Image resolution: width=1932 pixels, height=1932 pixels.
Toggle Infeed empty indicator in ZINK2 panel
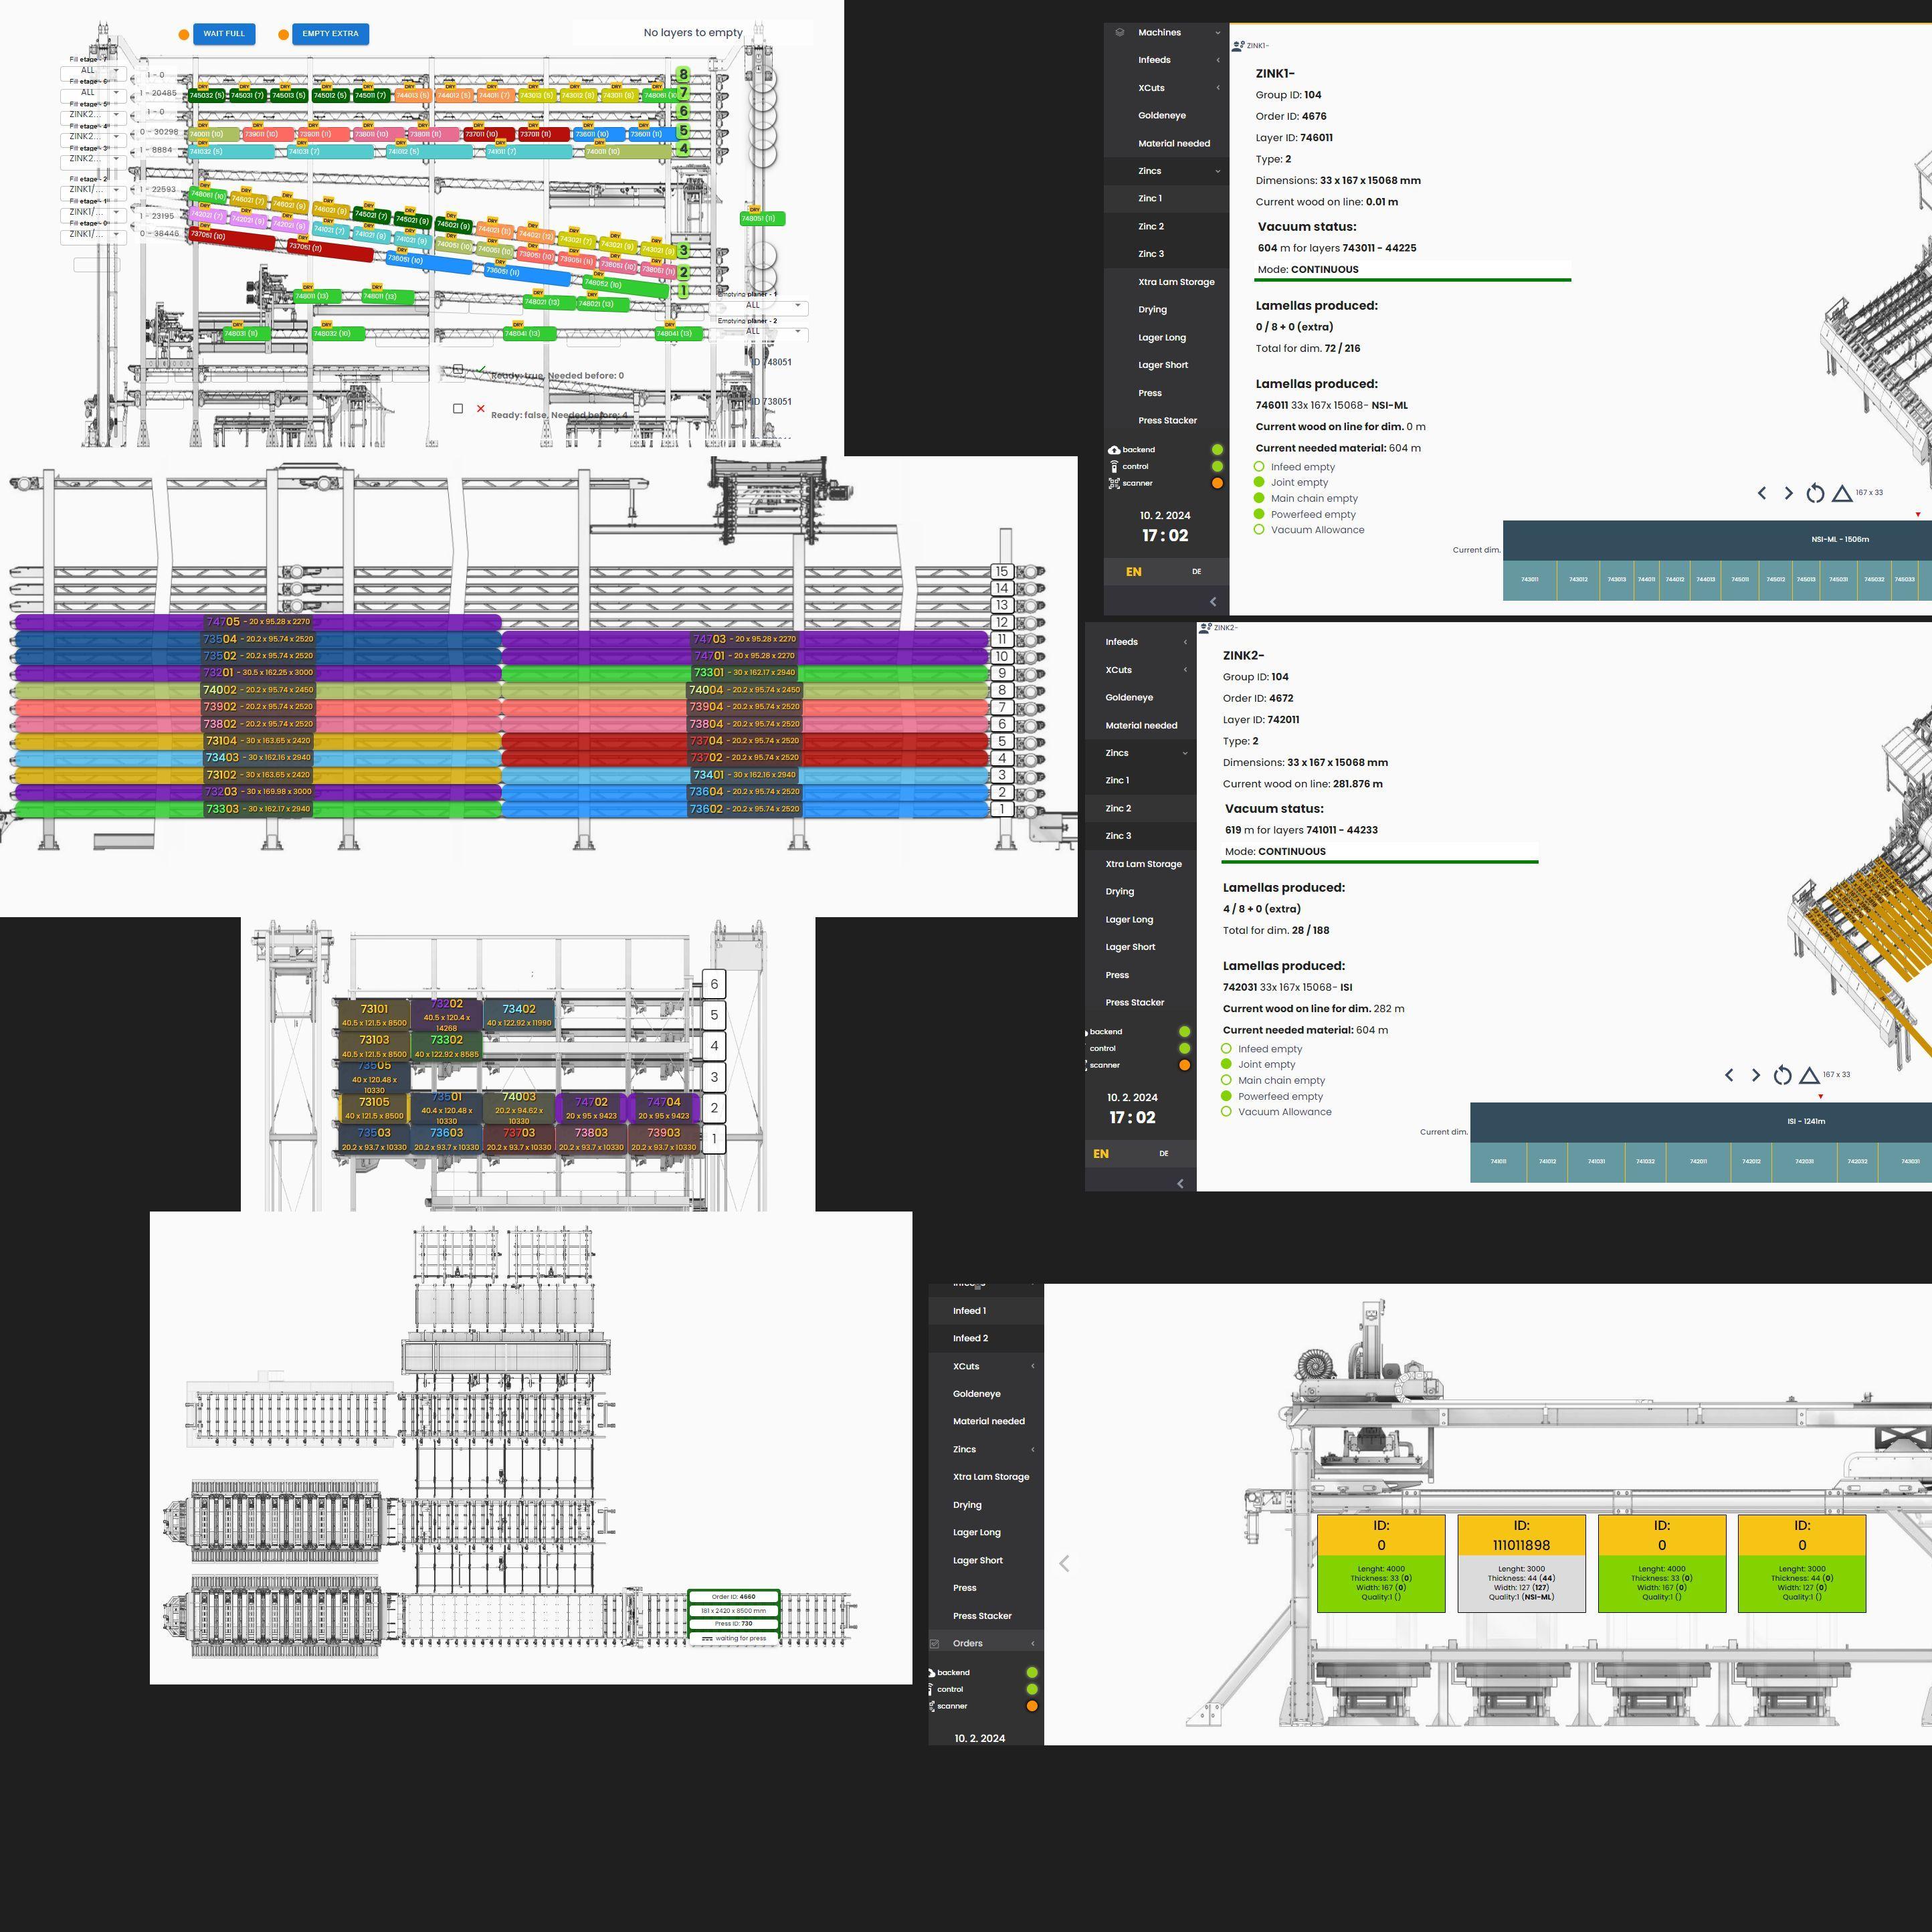coord(1226,1049)
